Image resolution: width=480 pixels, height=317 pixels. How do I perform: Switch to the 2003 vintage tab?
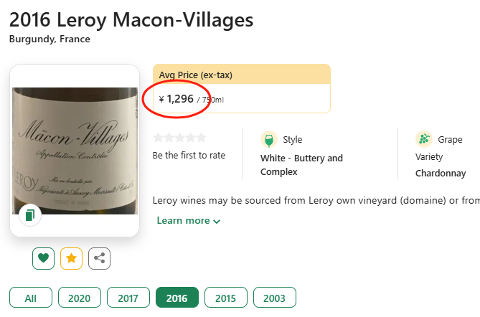[x=274, y=298]
